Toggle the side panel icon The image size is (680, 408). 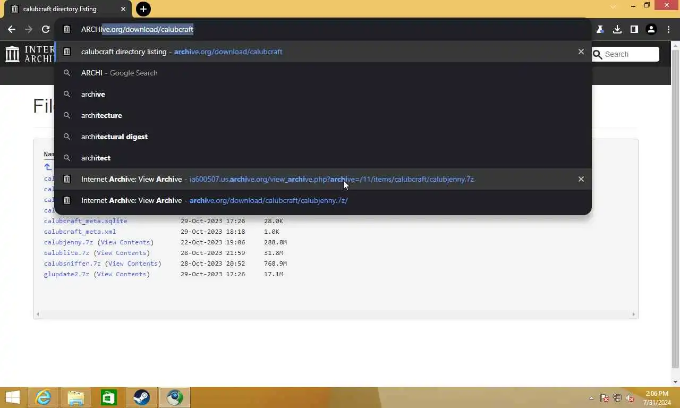click(634, 29)
